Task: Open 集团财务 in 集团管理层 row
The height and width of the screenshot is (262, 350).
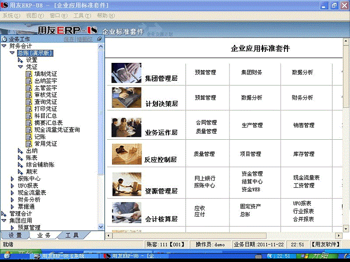Action: [x=251, y=72]
